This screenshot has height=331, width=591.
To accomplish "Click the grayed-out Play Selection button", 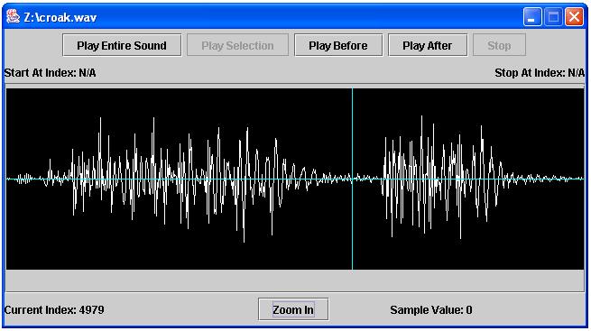I will [237, 46].
